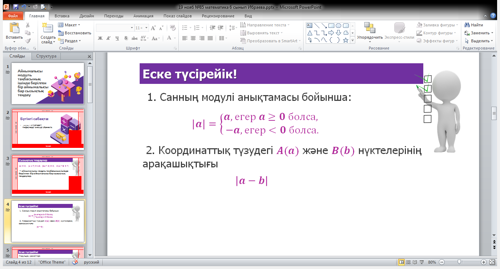The width and height of the screenshot is (500, 269).
Task: Open the font name combo box
Action: point(115,28)
